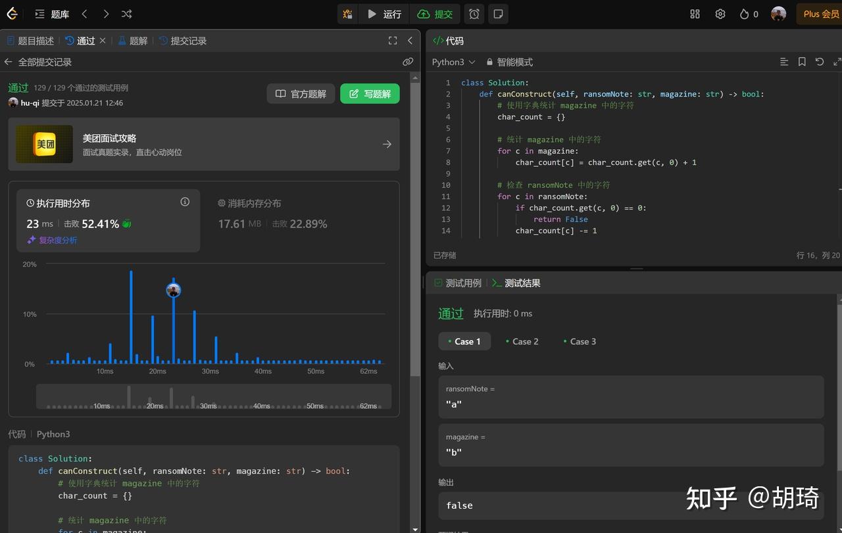842x533 pixels.
Task: Open settings gear icon in top bar
Action: [x=720, y=14]
